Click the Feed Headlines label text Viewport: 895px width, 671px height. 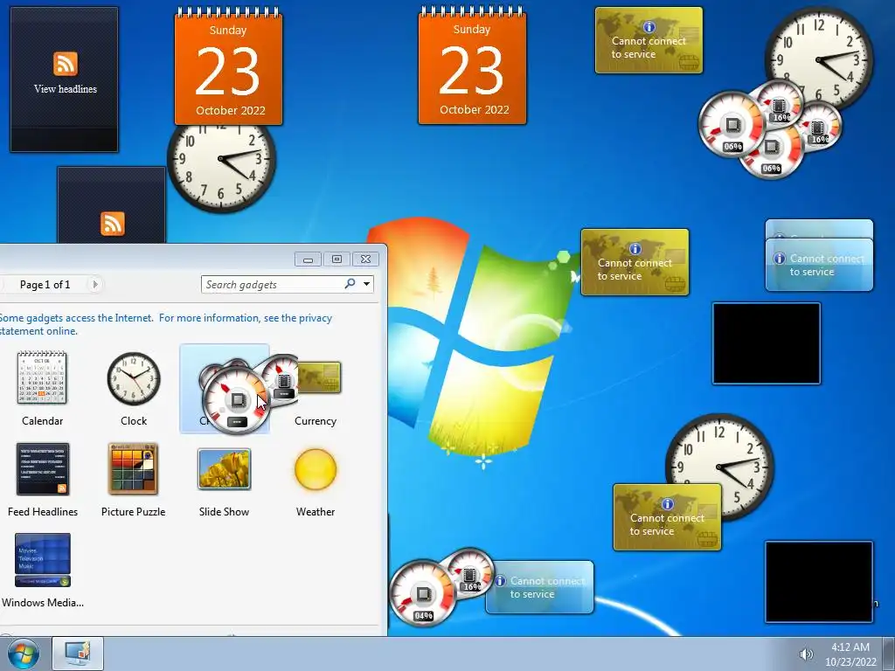(43, 512)
